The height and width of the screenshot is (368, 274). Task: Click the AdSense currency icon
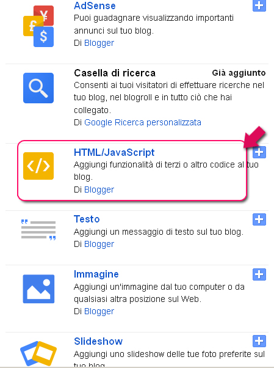click(38, 26)
